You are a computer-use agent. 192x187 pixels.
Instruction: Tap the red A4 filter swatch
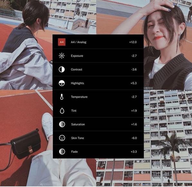62,42
